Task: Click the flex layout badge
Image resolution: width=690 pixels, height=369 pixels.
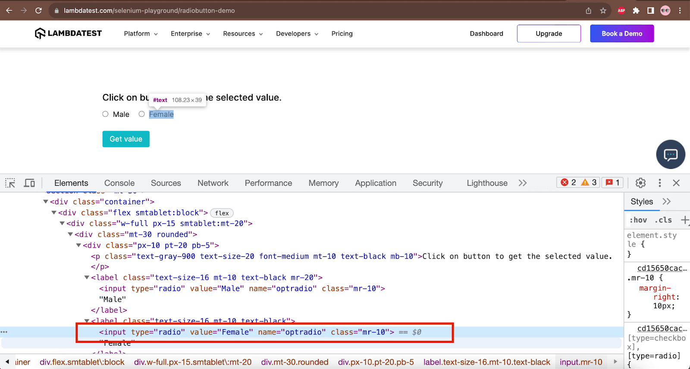Action: point(222,213)
